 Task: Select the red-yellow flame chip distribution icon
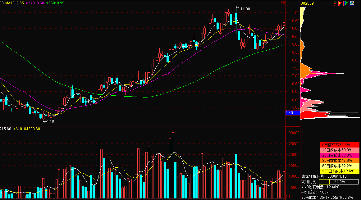click(x=341, y=3)
